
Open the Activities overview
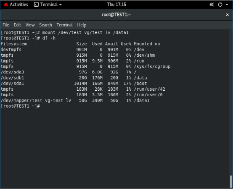point(19,5)
